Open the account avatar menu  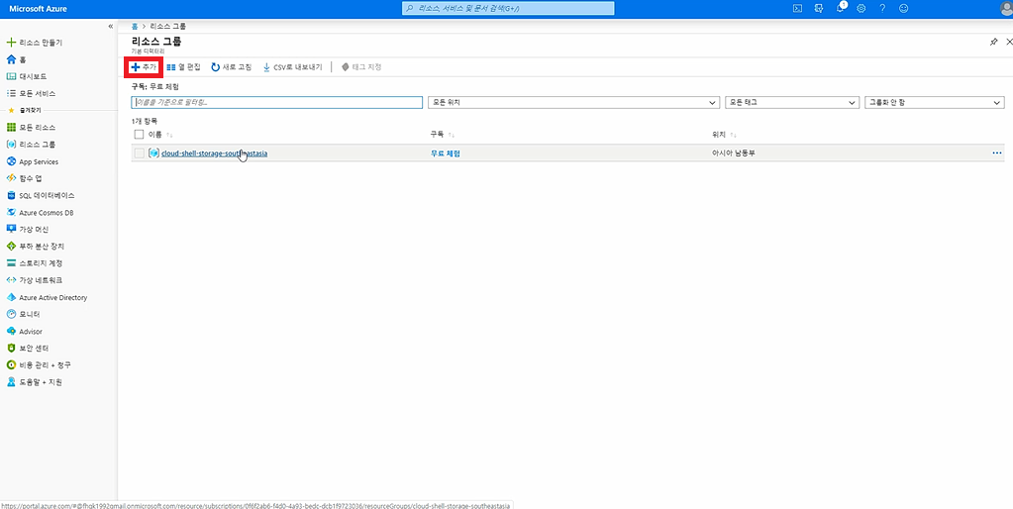click(x=1006, y=8)
